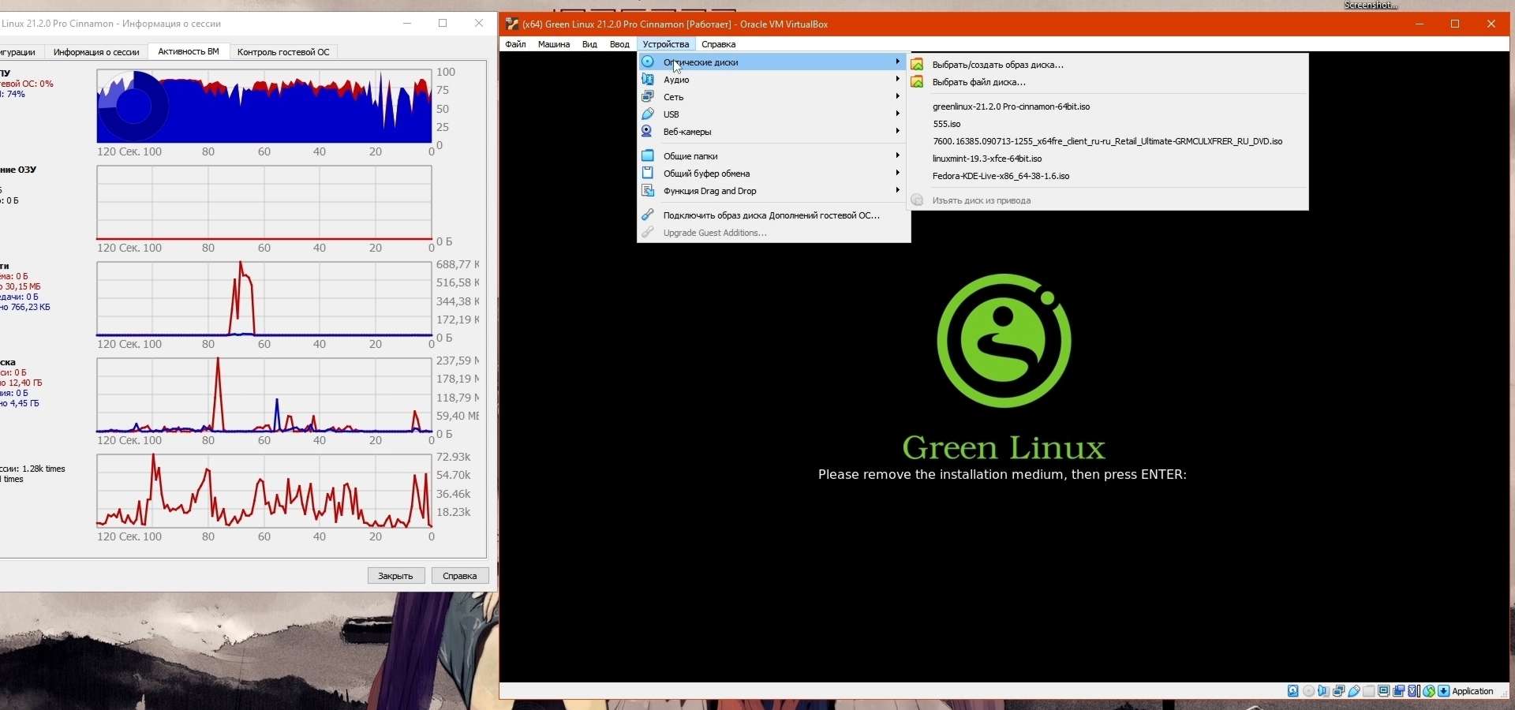Screen dimensions: 1515x710
Task: Minimize the Oracle VM VirtualBox window
Action: (x=1420, y=24)
